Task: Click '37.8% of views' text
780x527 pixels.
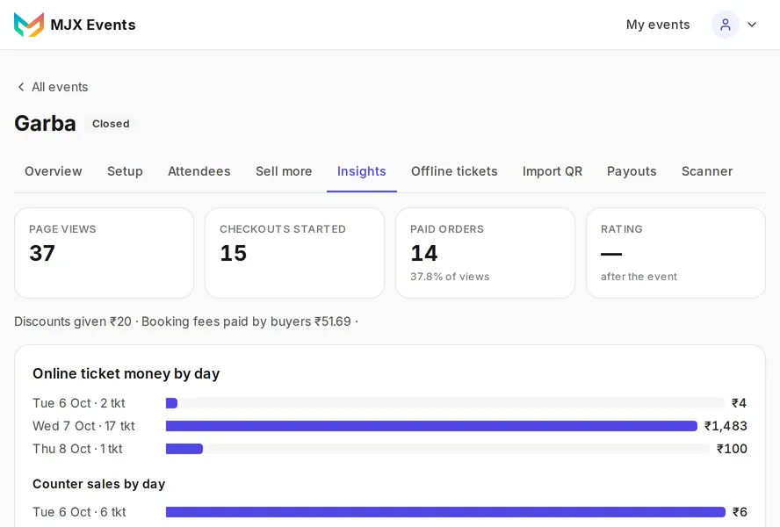Action: click(x=450, y=277)
